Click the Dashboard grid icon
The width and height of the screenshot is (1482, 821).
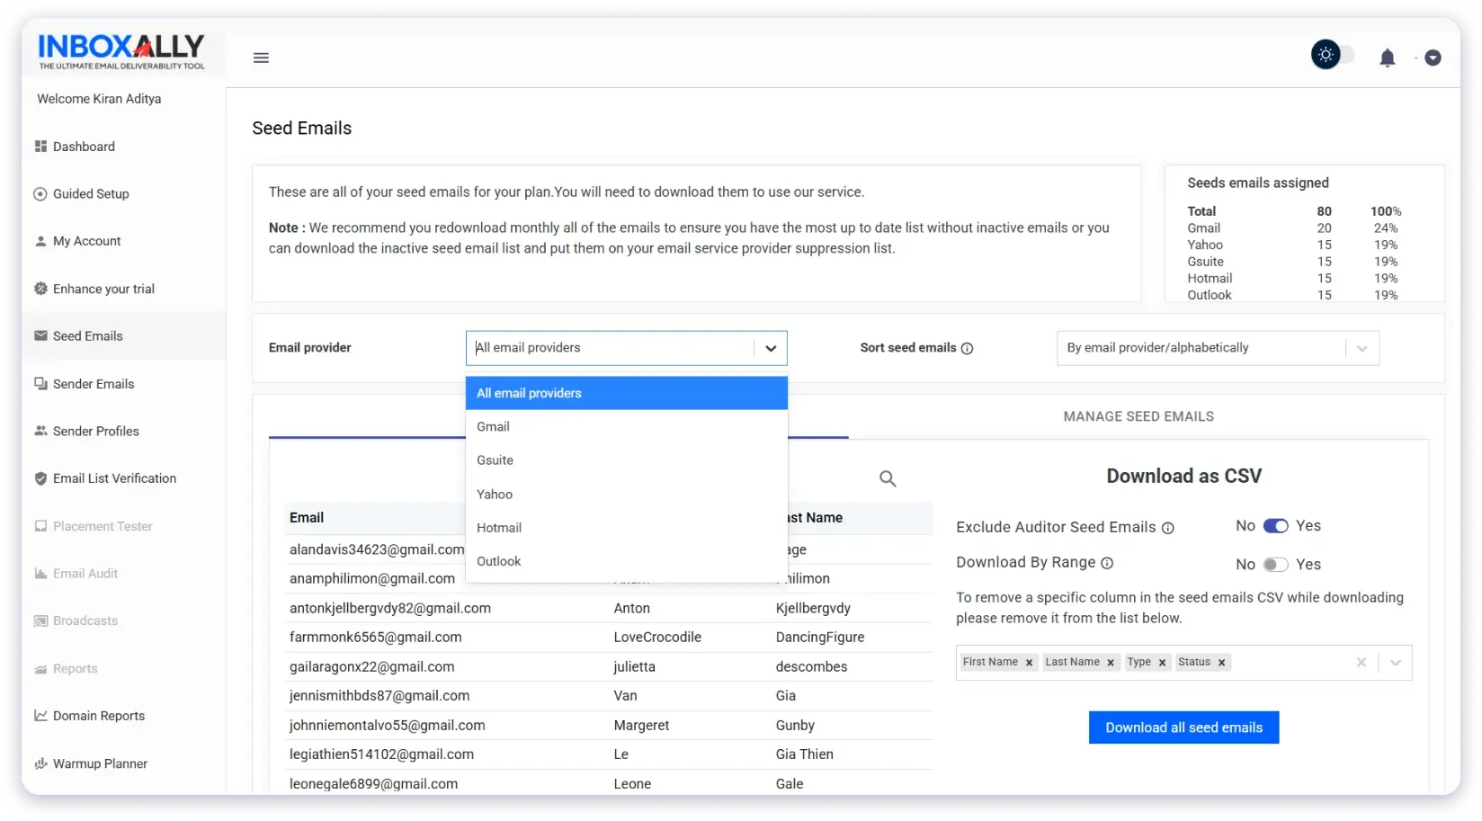pyautogui.click(x=40, y=146)
